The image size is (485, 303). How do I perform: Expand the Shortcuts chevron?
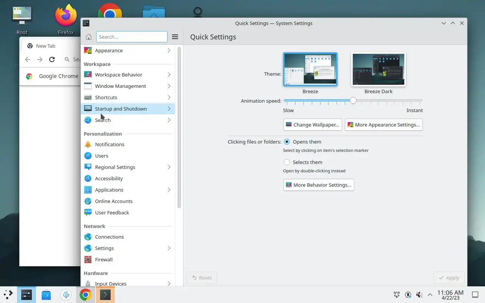169,97
